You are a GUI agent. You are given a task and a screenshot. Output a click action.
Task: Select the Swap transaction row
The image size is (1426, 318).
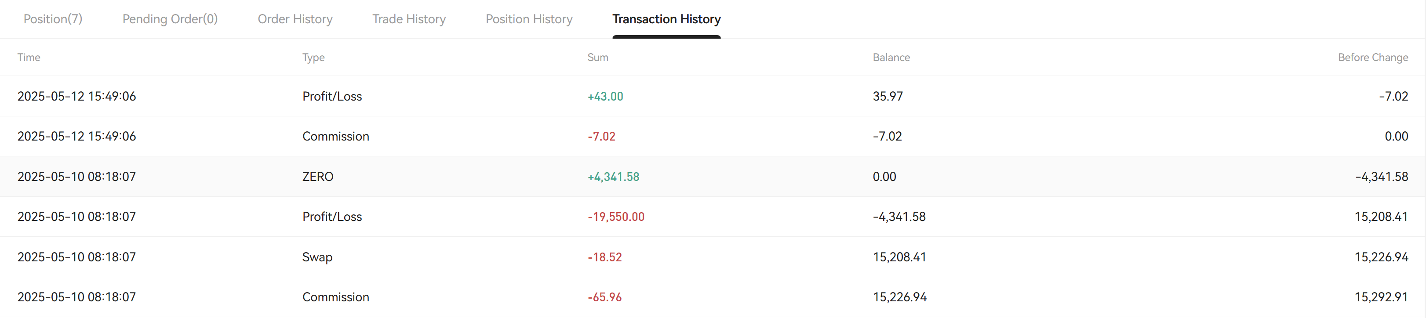[x=713, y=257]
